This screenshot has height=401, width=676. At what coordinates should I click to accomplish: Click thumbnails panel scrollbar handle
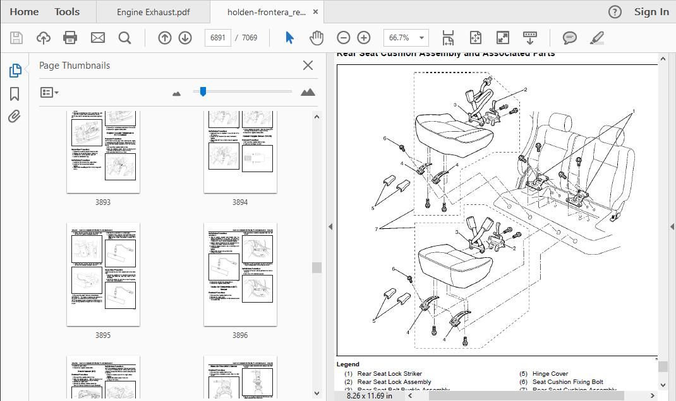point(317,267)
